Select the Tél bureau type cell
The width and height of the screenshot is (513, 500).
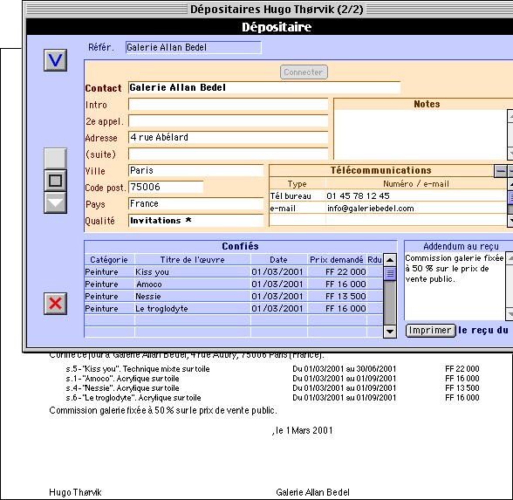pos(298,196)
